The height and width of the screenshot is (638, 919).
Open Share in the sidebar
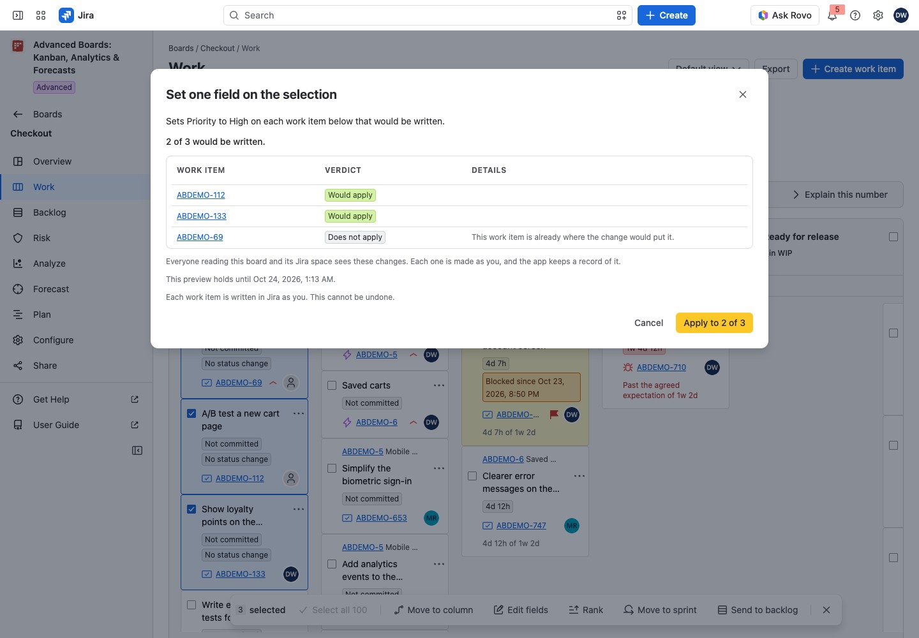click(x=76, y=366)
